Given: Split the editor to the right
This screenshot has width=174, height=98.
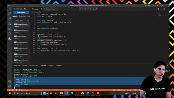Looking at the screenshot, I should click(164, 9).
